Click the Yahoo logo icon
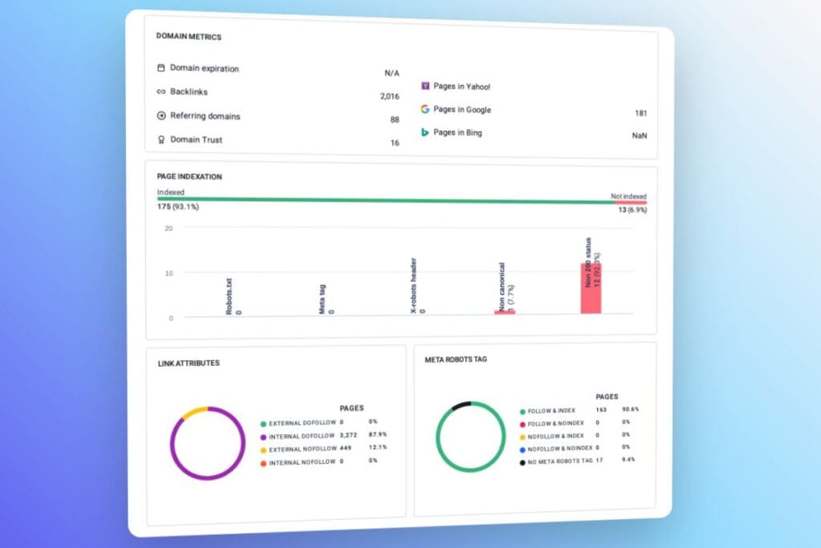 [425, 86]
